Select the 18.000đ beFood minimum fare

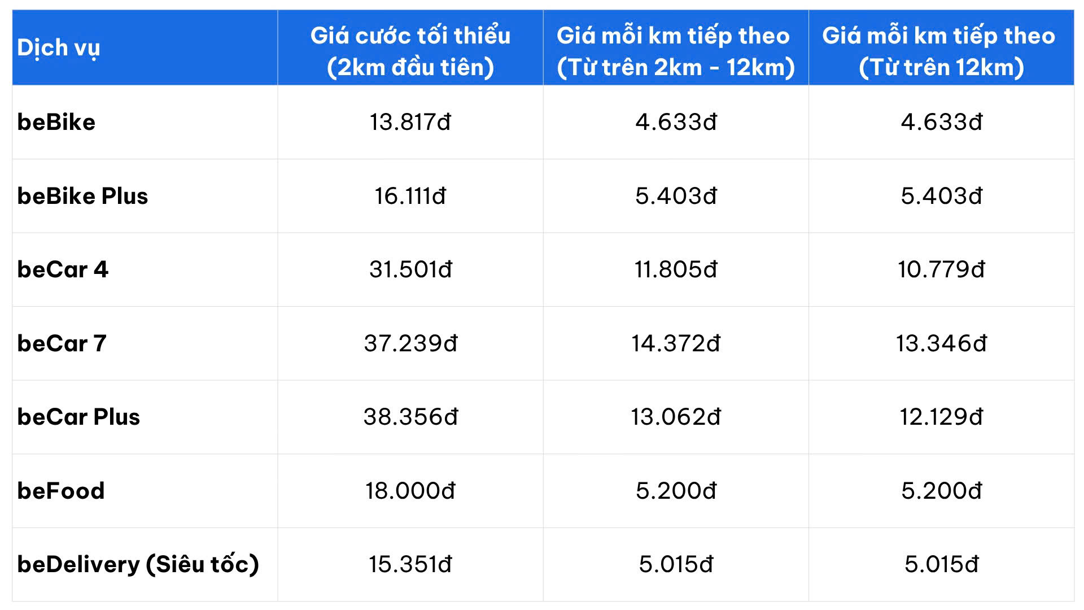point(410,491)
